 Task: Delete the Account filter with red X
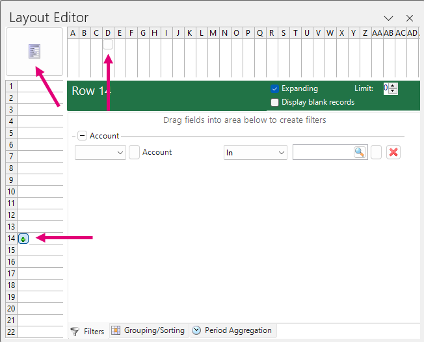click(x=393, y=153)
